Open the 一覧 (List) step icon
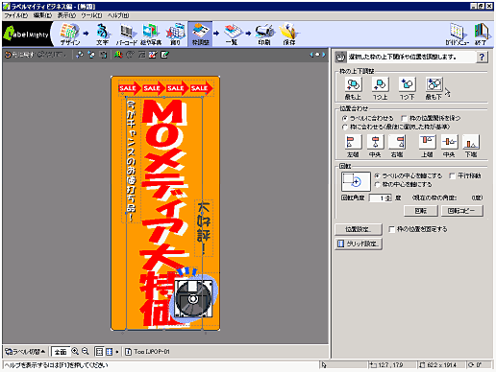Viewport: 496px width, 372px height. click(x=232, y=35)
